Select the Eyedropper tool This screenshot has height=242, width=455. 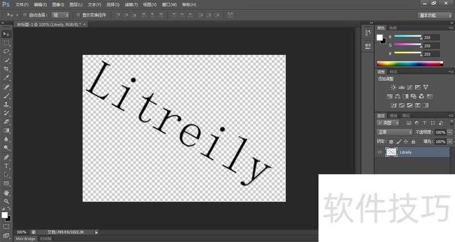click(6, 78)
